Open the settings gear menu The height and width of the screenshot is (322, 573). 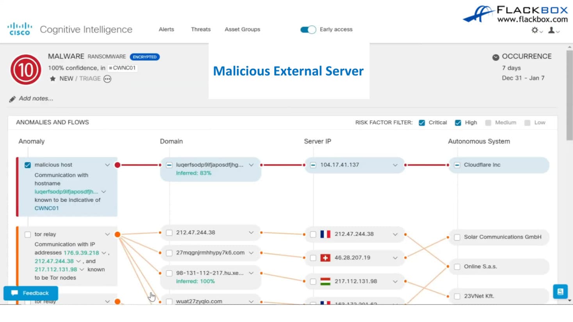point(535,30)
